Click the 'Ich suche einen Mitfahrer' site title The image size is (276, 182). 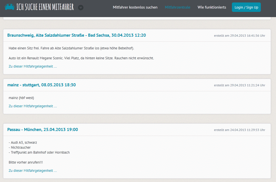(x=45, y=7)
